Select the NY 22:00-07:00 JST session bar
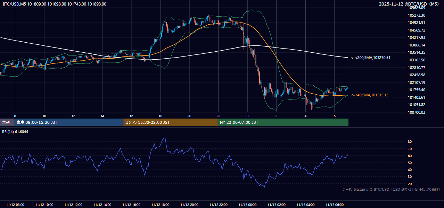 pos(283,122)
